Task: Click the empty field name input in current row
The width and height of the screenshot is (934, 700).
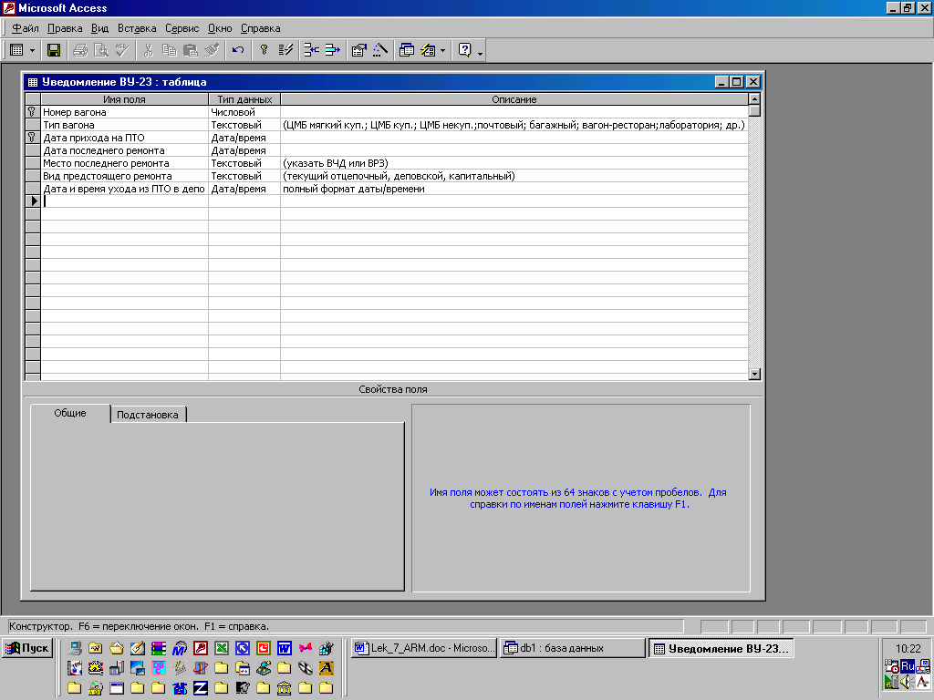Action: pyautogui.click(x=124, y=201)
